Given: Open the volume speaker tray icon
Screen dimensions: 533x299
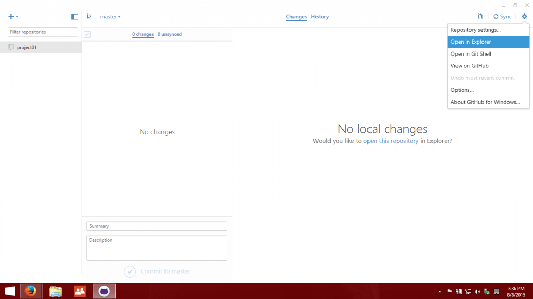Looking at the screenshot, I should click(477, 292).
